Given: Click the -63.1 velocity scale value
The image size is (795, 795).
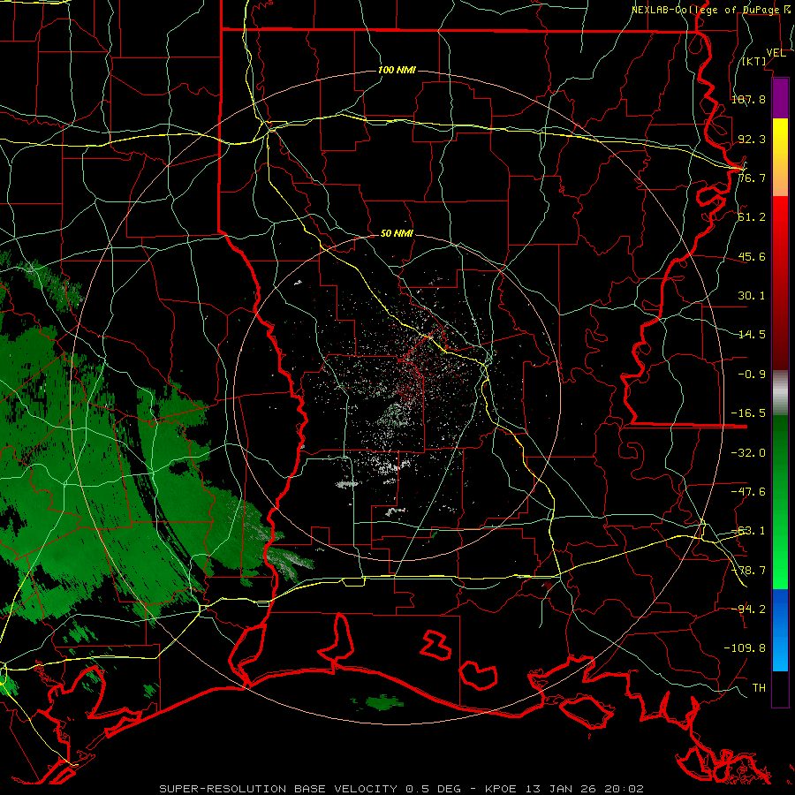Looking at the screenshot, I should (x=748, y=531).
